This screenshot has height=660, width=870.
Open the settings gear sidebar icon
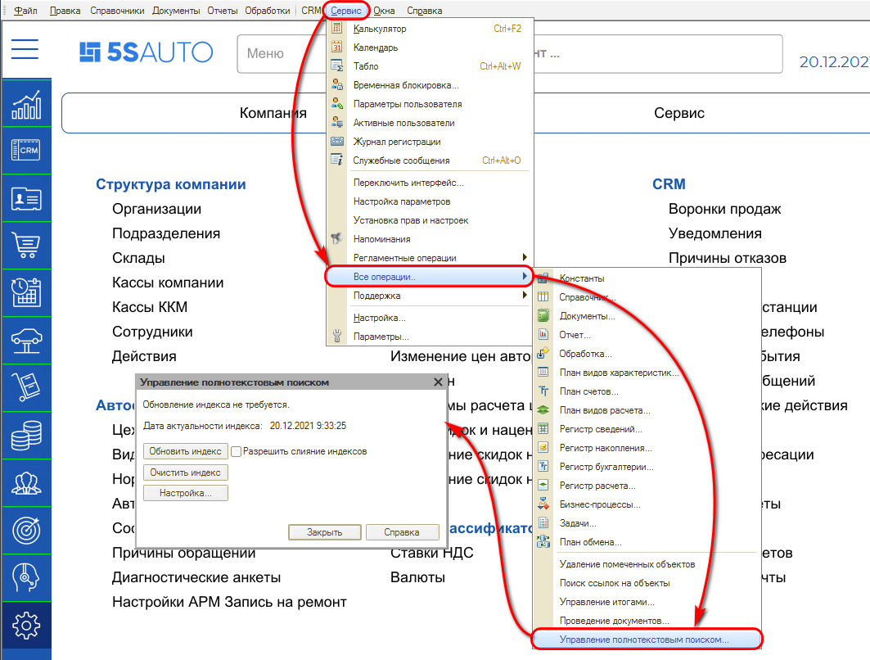click(x=26, y=626)
